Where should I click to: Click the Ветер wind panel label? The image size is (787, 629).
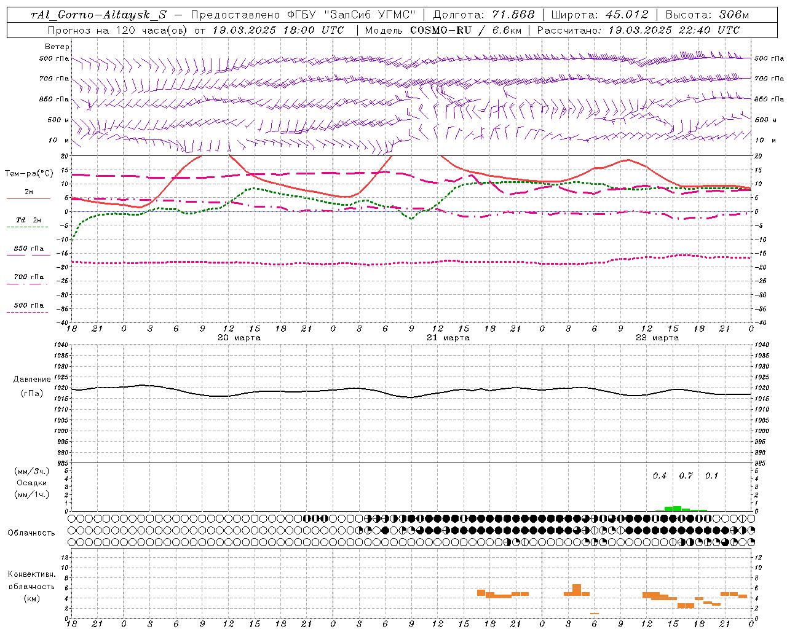[57, 47]
